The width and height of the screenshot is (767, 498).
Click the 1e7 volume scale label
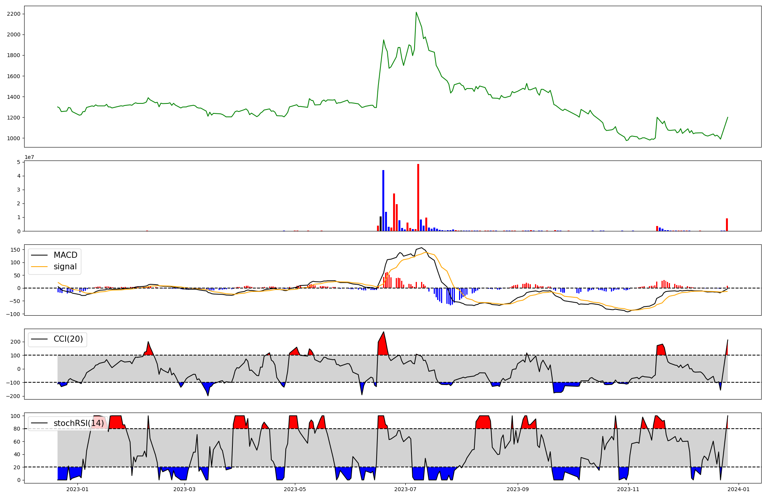29,157
